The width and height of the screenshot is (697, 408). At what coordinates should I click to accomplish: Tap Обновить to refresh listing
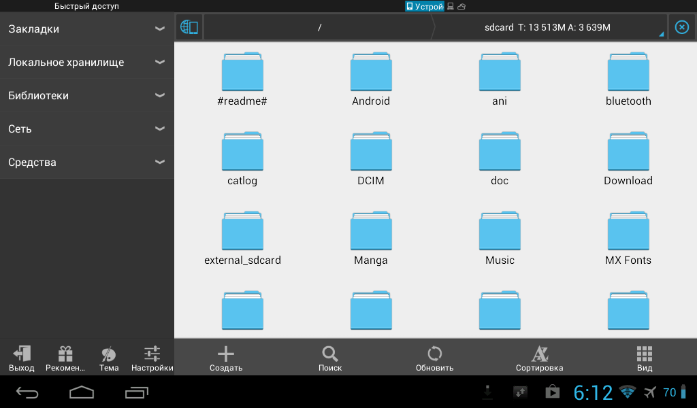pos(434,358)
